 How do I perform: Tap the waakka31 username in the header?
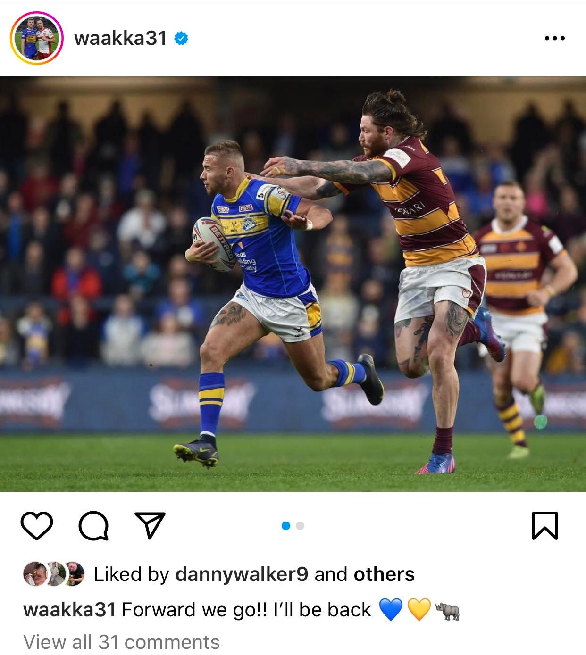(120, 38)
